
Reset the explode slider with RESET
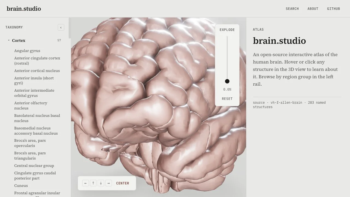tap(227, 99)
